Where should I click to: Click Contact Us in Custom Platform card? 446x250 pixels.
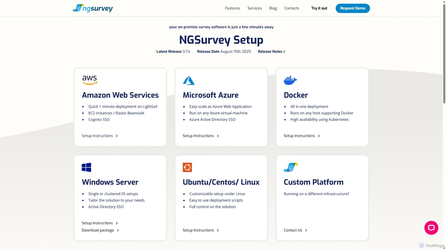pyautogui.click(x=293, y=230)
